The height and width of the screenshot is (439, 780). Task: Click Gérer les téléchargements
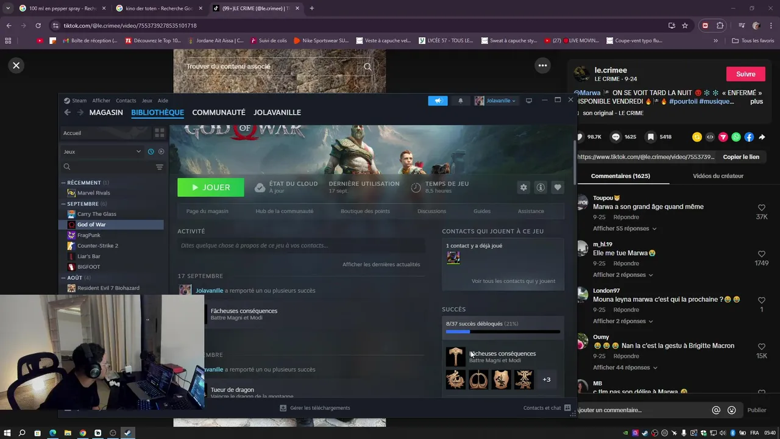pos(315,408)
